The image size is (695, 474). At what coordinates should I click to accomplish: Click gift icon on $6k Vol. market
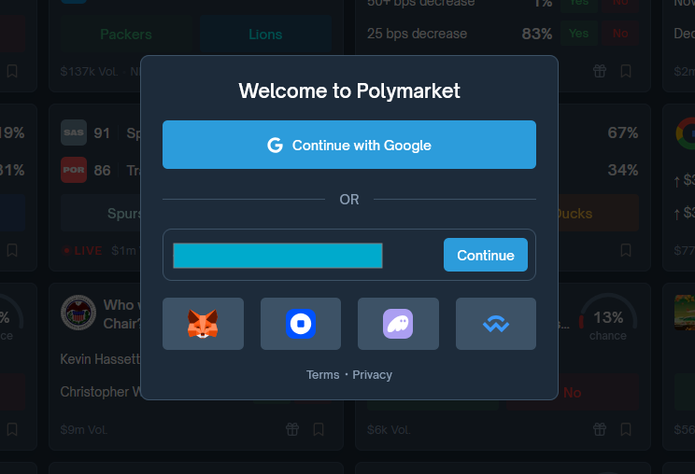click(x=600, y=429)
